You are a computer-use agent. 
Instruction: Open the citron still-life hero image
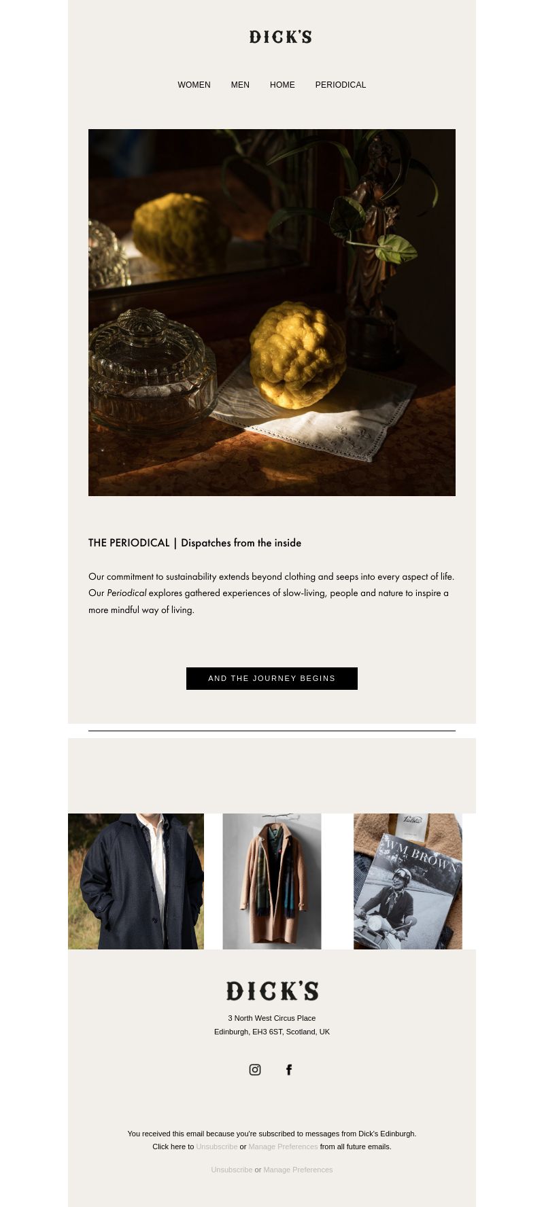272,313
